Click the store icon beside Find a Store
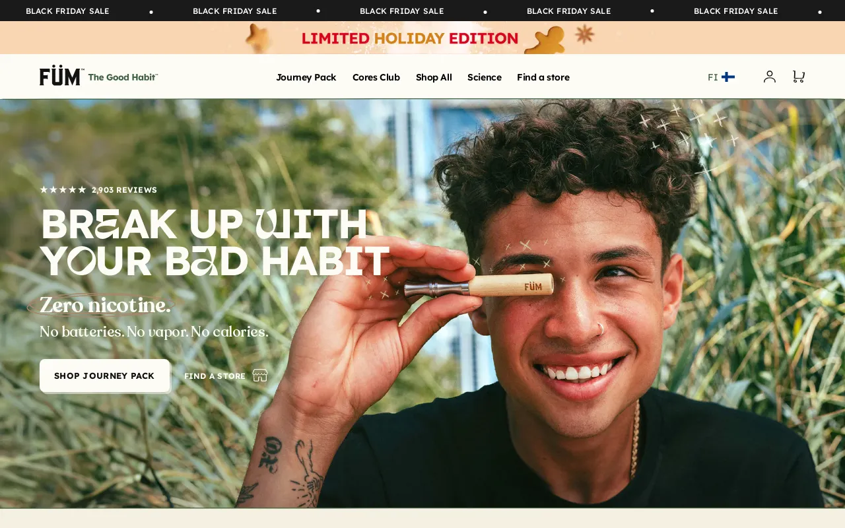 (x=260, y=376)
